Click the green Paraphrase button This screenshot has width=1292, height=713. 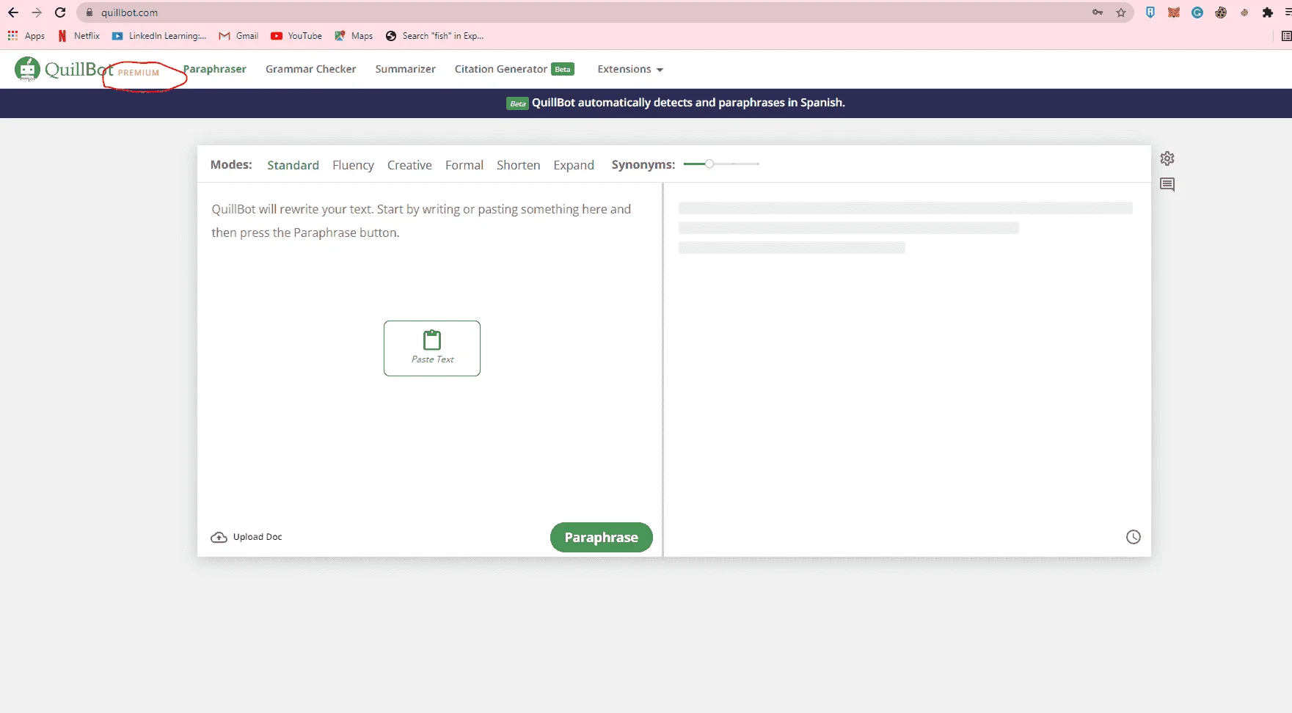pyautogui.click(x=602, y=537)
